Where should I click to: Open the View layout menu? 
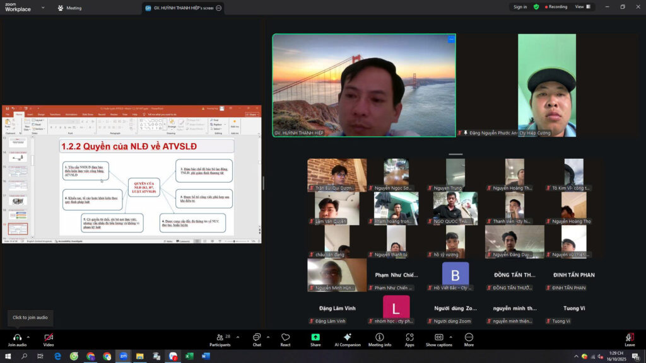point(582,7)
